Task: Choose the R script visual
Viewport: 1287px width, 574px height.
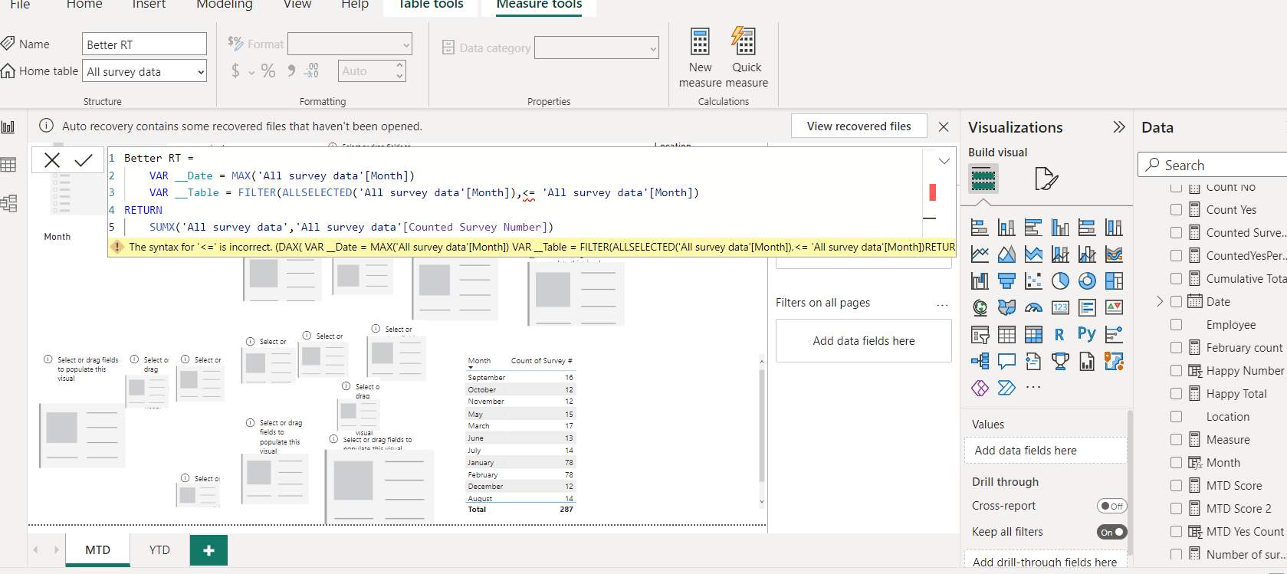Action: coord(1060,334)
